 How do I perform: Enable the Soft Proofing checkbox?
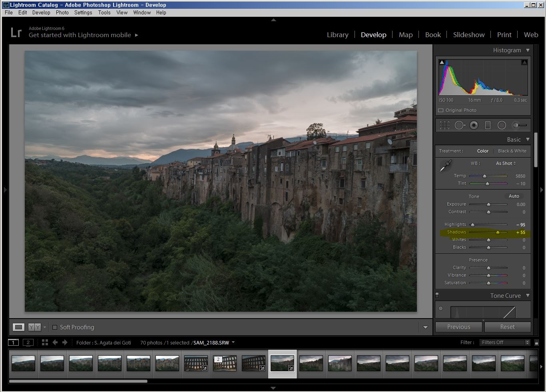[55, 327]
